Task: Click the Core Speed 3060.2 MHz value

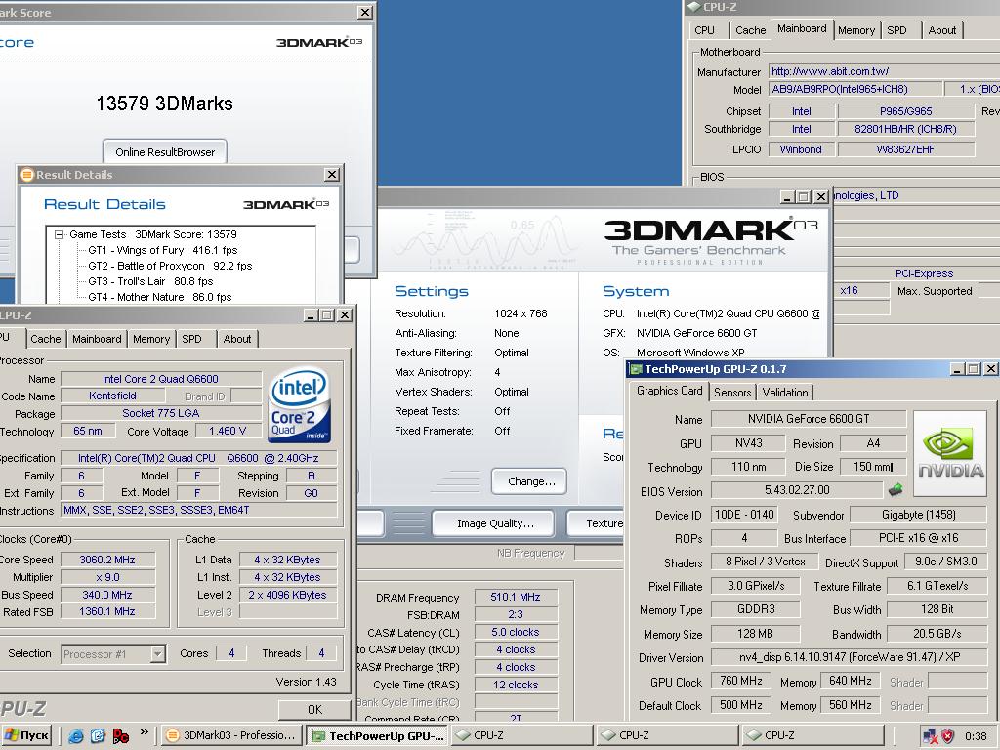Action: coord(107,560)
